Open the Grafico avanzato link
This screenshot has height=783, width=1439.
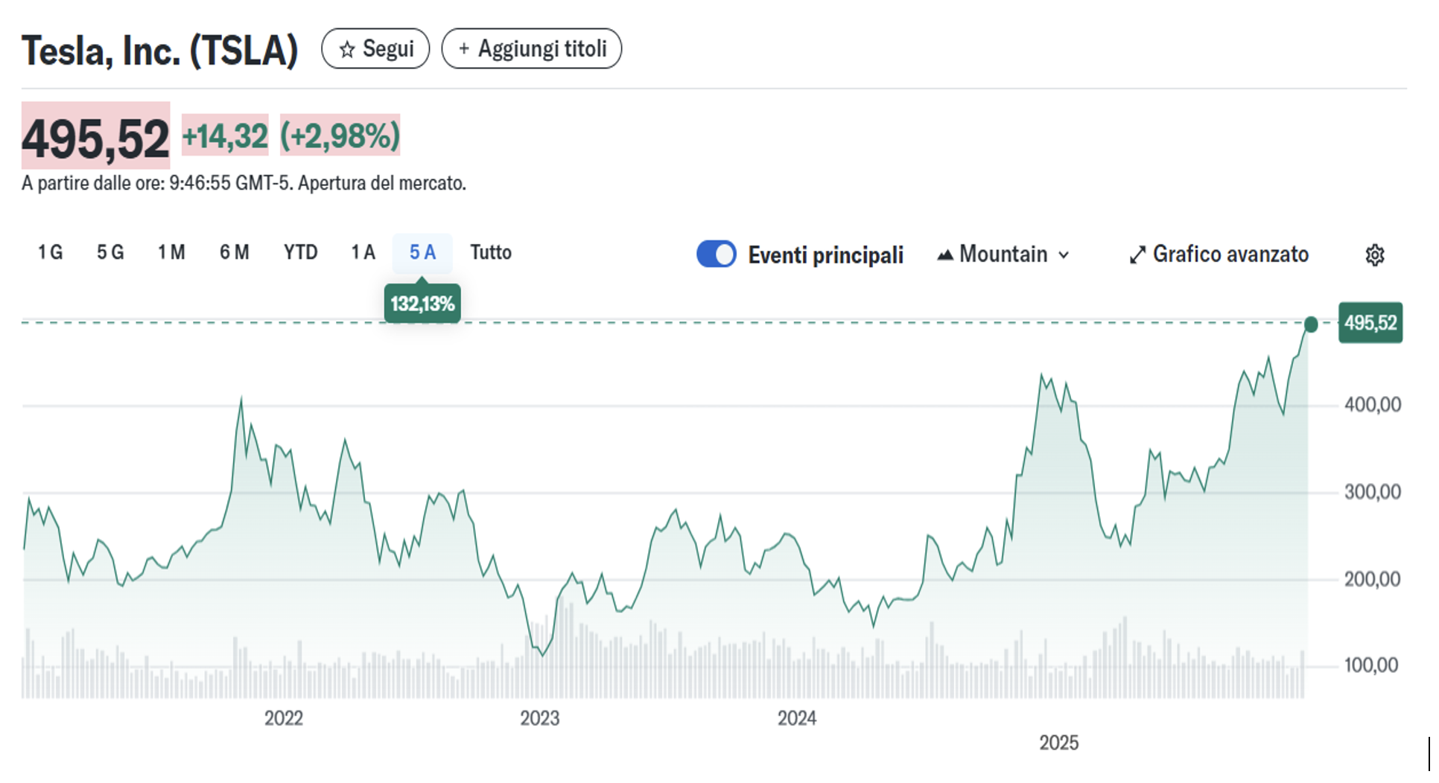[1230, 255]
